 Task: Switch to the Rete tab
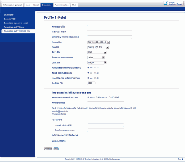[74, 5]
